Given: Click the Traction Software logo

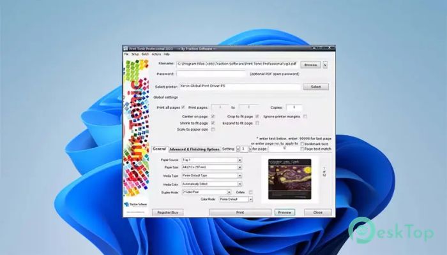Looking at the screenshot, I should click(135, 205).
